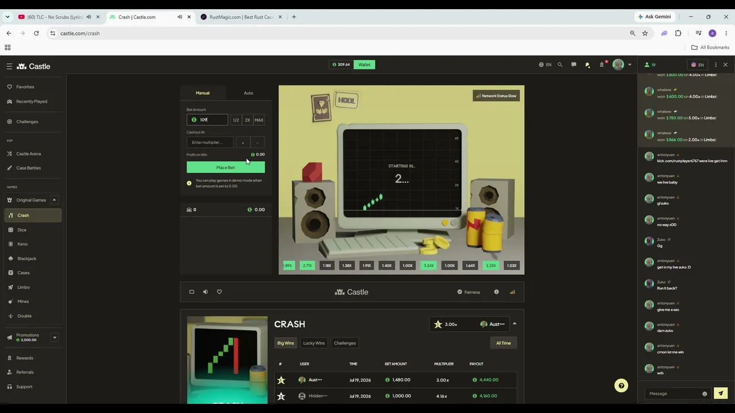Decrease the cashout multiplier with minus
Image resolution: width=735 pixels, height=413 pixels.
pyautogui.click(x=257, y=143)
